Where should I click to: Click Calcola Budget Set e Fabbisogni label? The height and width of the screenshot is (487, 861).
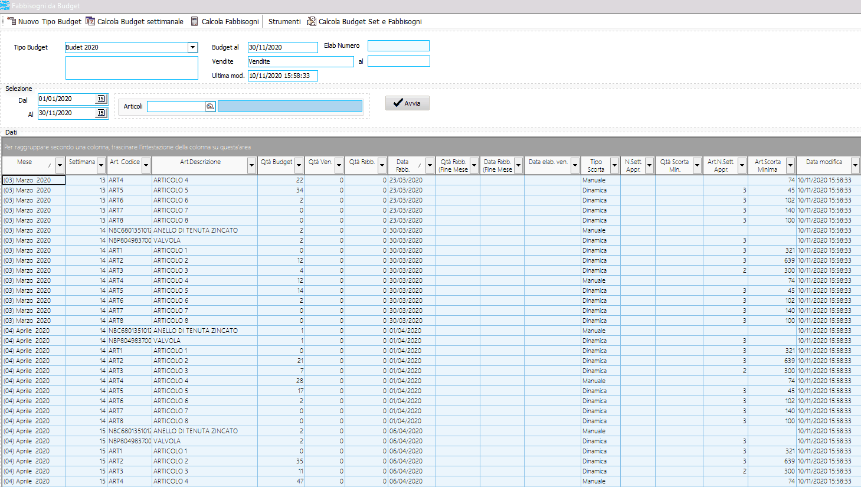370,21
